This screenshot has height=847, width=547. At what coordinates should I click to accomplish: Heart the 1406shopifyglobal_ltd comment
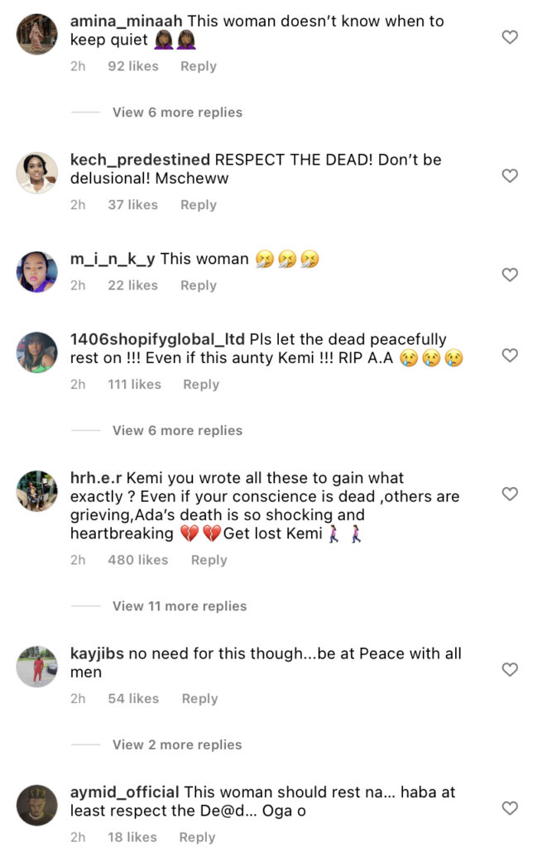(511, 355)
